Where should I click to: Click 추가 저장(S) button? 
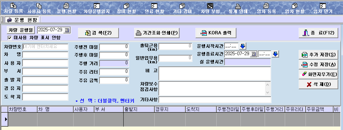point(318,55)
